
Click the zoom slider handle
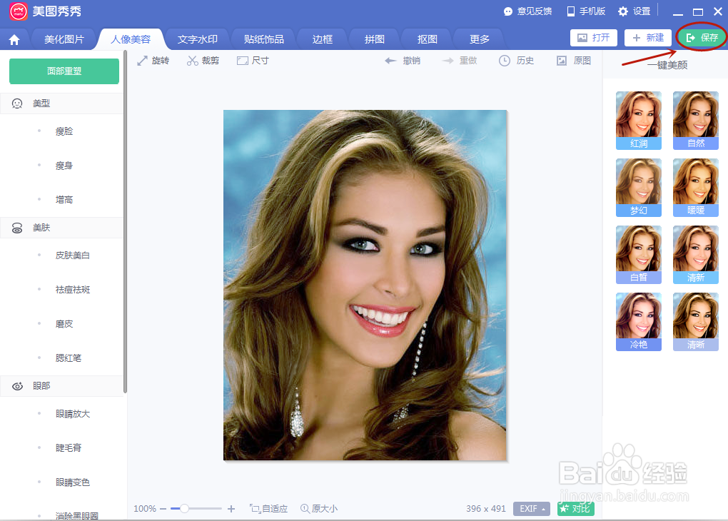tap(184, 508)
